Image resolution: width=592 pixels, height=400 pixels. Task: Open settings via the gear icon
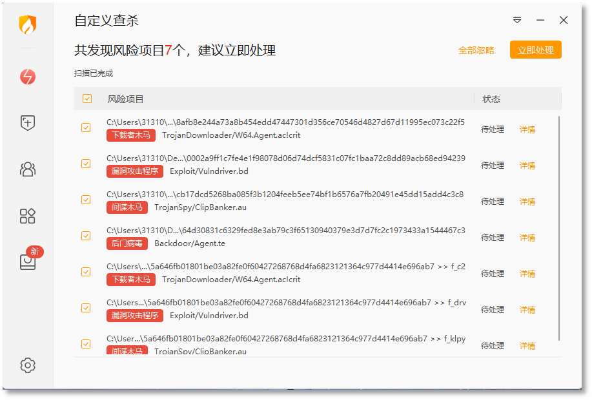(28, 365)
